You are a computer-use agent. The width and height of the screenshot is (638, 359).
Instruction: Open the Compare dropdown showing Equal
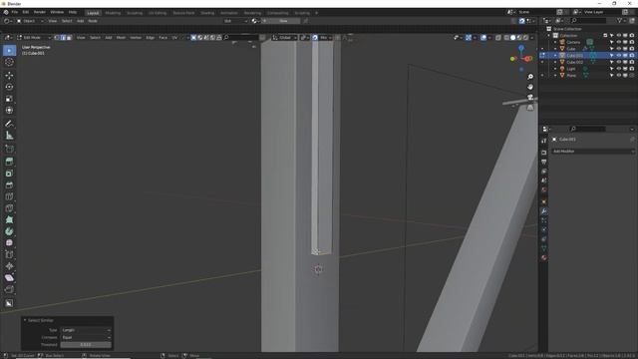pyautogui.click(x=86, y=337)
